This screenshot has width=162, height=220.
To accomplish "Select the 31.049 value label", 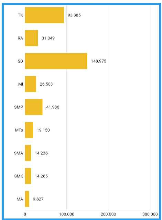I will pos(48,38).
